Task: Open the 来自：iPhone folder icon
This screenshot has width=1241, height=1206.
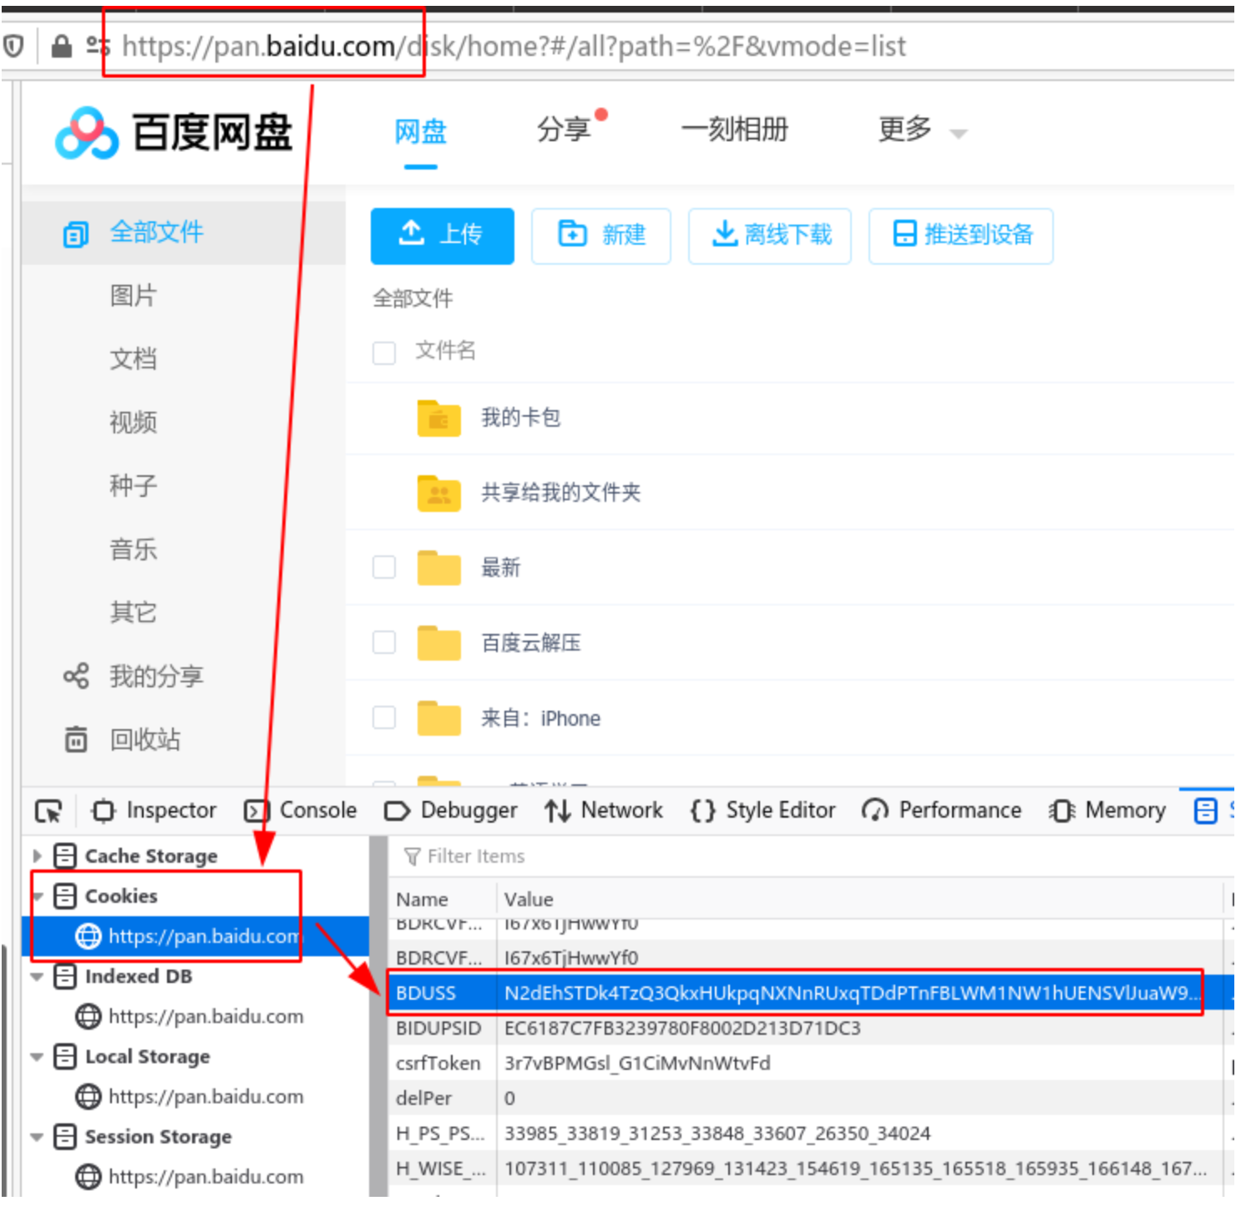Action: 438,718
